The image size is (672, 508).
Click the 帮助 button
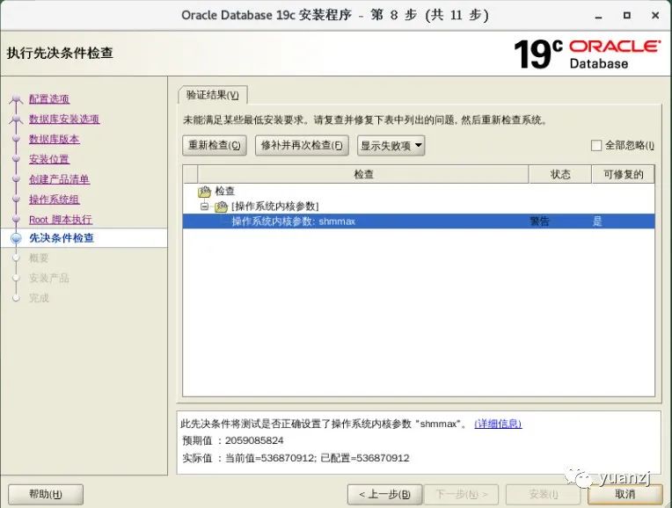coord(46,494)
